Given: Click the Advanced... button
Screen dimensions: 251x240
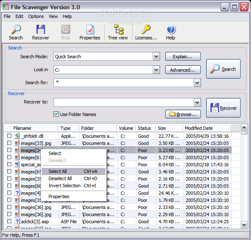Looking at the screenshot, I should [183, 70].
